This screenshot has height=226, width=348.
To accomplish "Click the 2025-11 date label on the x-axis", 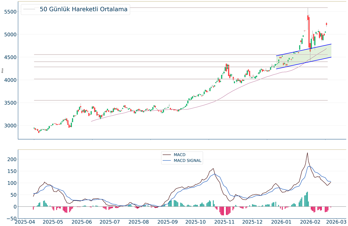I will click(227, 222).
